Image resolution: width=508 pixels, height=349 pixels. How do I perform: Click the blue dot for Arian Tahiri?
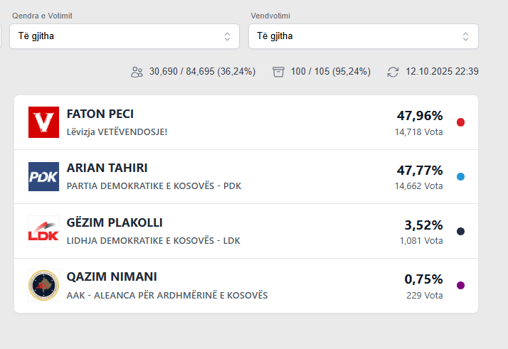point(460,177)
